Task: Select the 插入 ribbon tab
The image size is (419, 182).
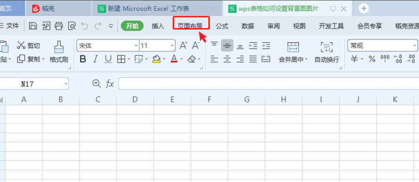Action: coord(158,26)
